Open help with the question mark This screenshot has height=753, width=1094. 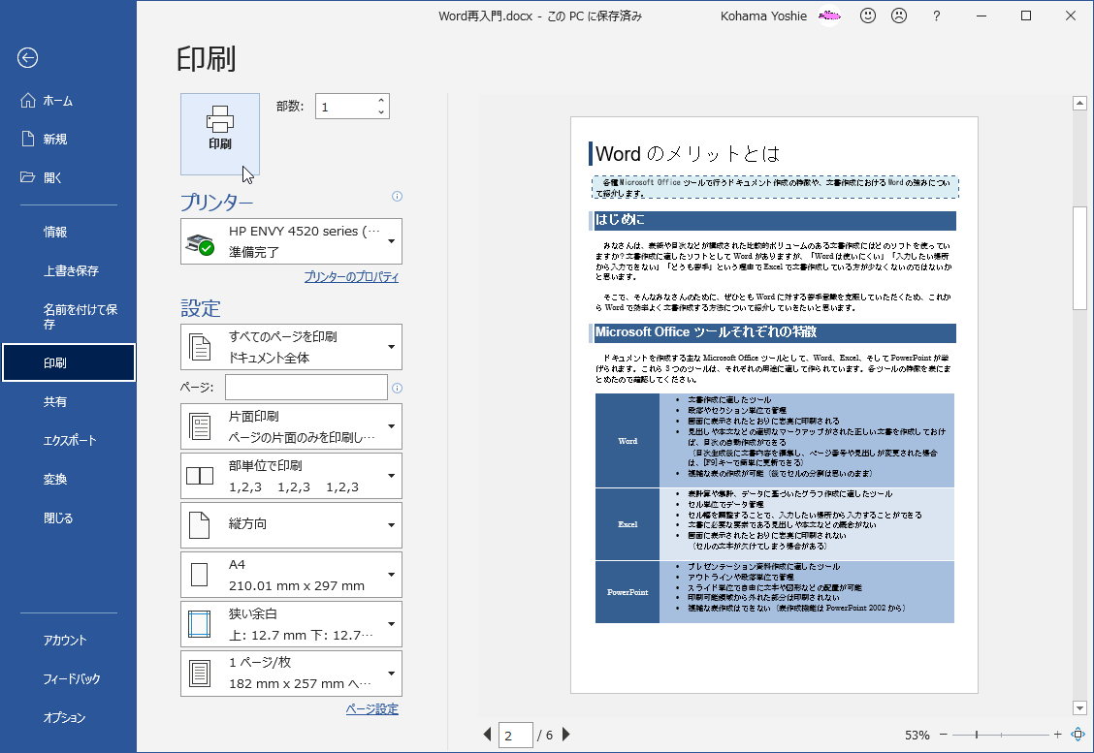tap(936, 16)
